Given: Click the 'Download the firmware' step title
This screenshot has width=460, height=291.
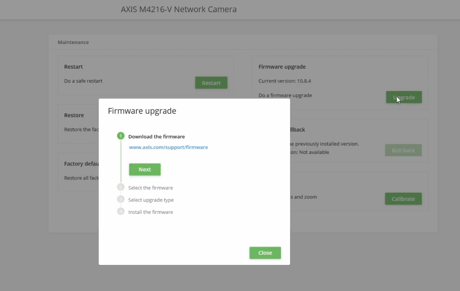Looking at the screenshot, I should pyautogui.click(x=156, y=136).
